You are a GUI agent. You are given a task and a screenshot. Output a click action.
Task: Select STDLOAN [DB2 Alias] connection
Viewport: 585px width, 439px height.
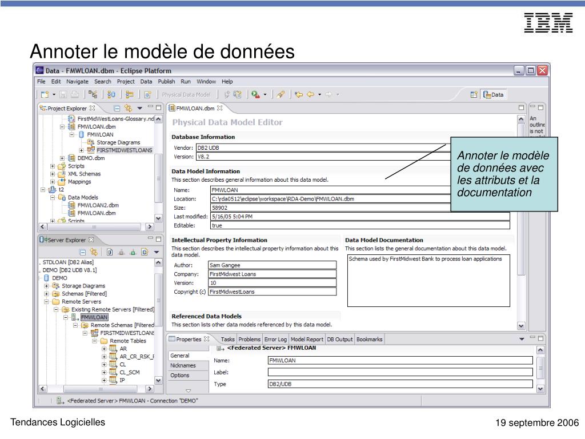point(68,262)
